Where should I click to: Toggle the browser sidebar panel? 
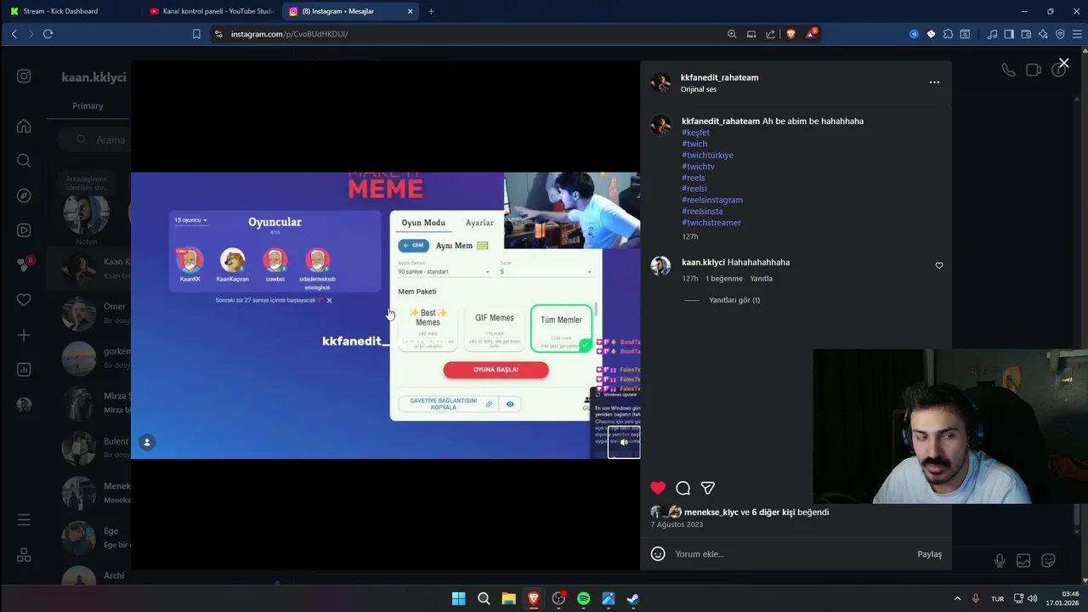click(x=1009, y=34)
